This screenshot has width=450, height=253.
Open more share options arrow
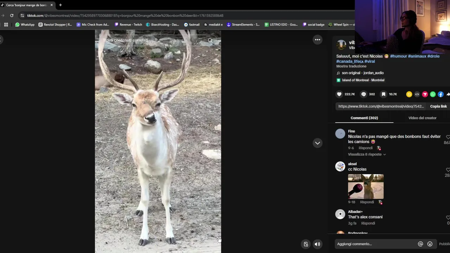click(448, 94)
